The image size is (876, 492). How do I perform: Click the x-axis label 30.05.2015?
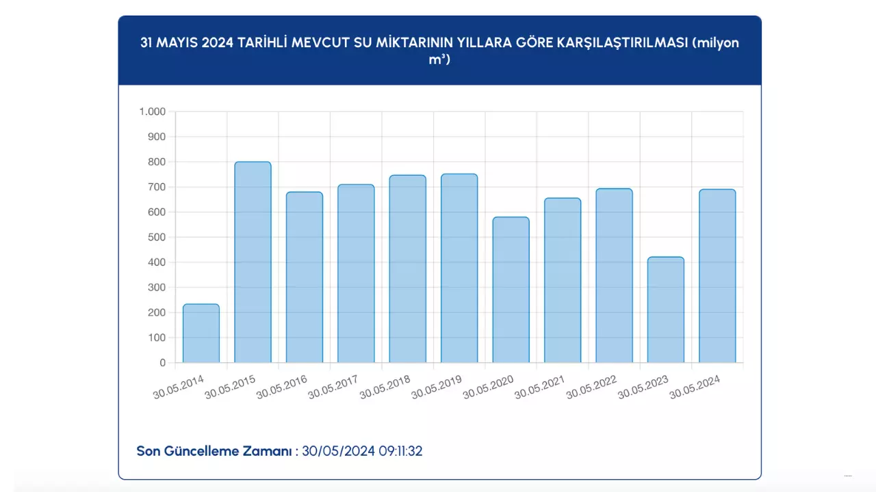(x=231, y=386)
